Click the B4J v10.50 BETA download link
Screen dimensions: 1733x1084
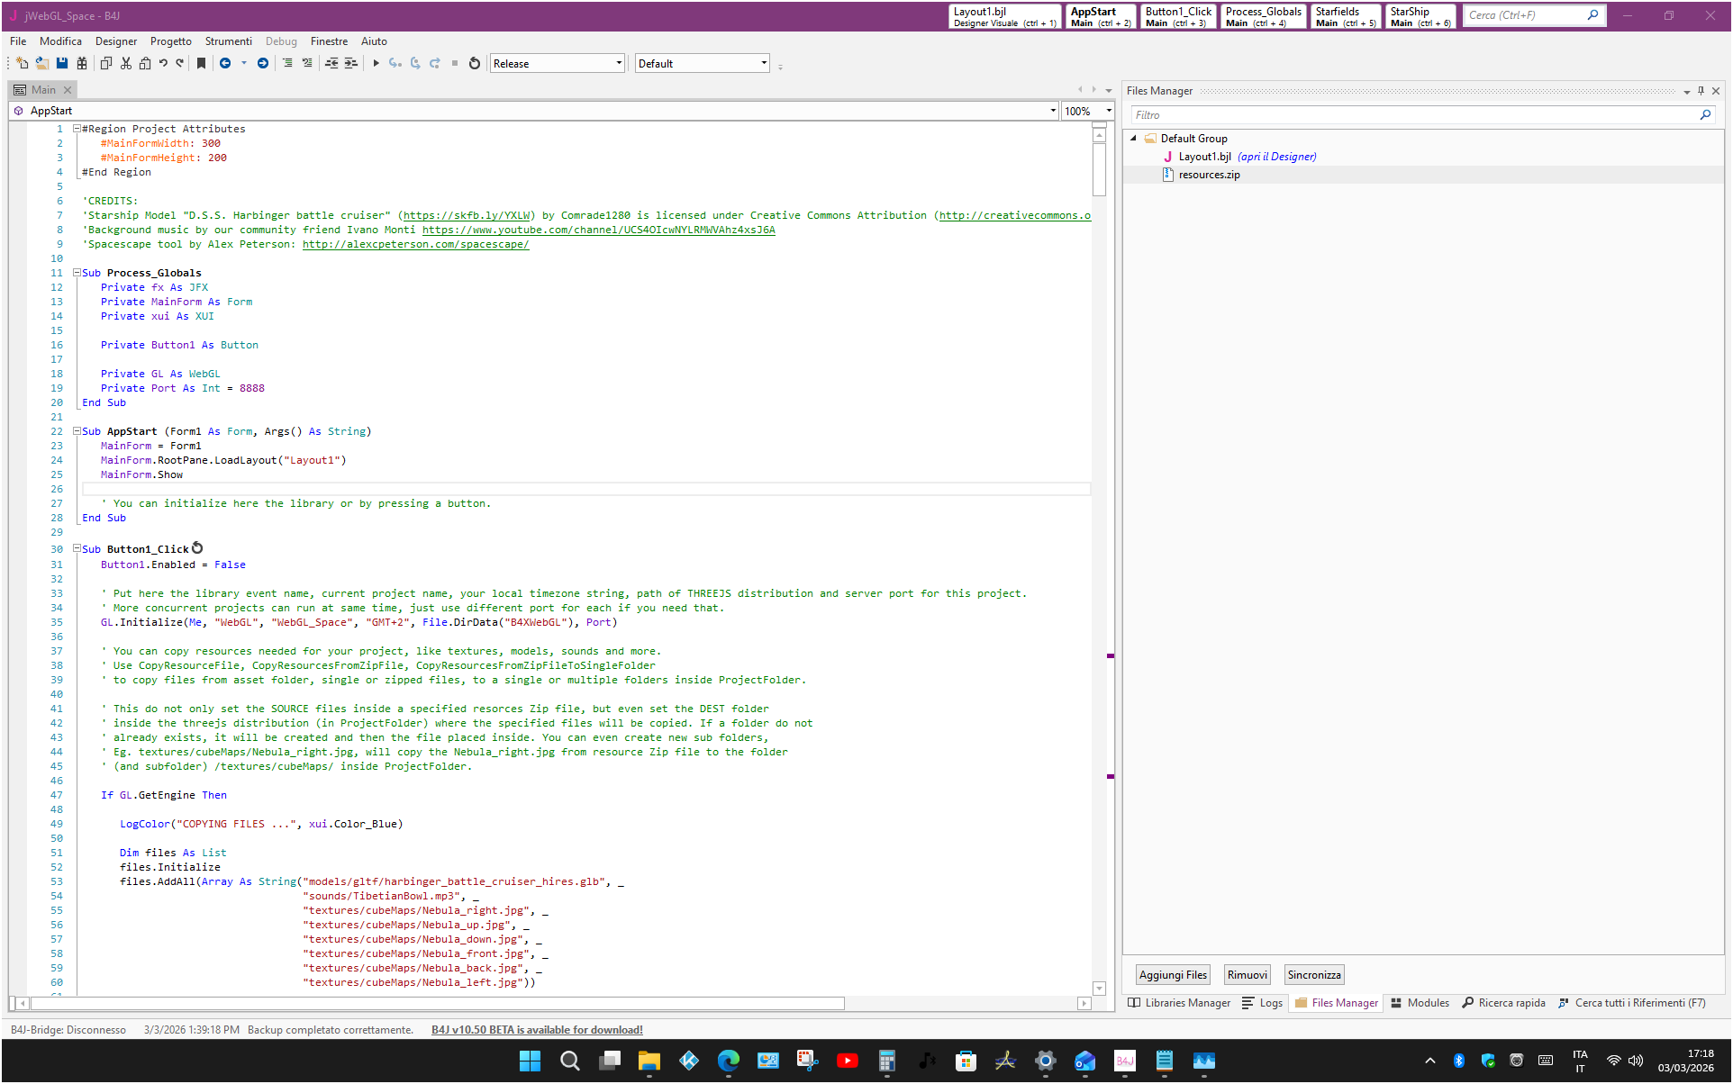[x=537, y=1030]
